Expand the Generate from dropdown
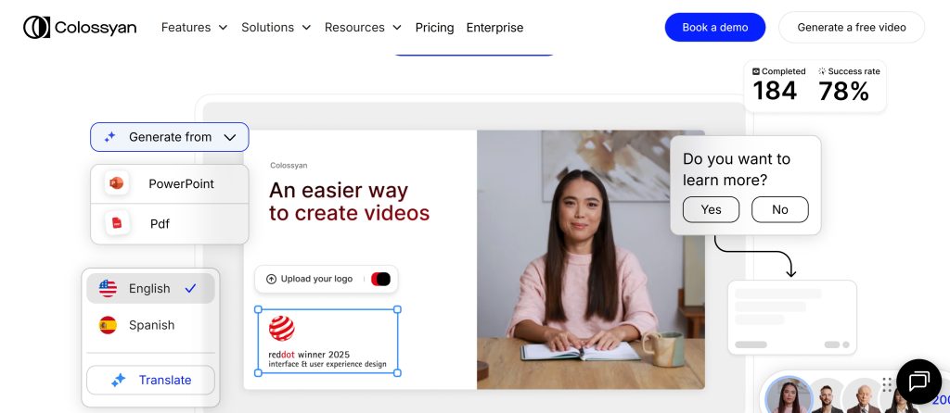This screenshot has width=950, height=413. pyautogui.click(x=170, y=137)
